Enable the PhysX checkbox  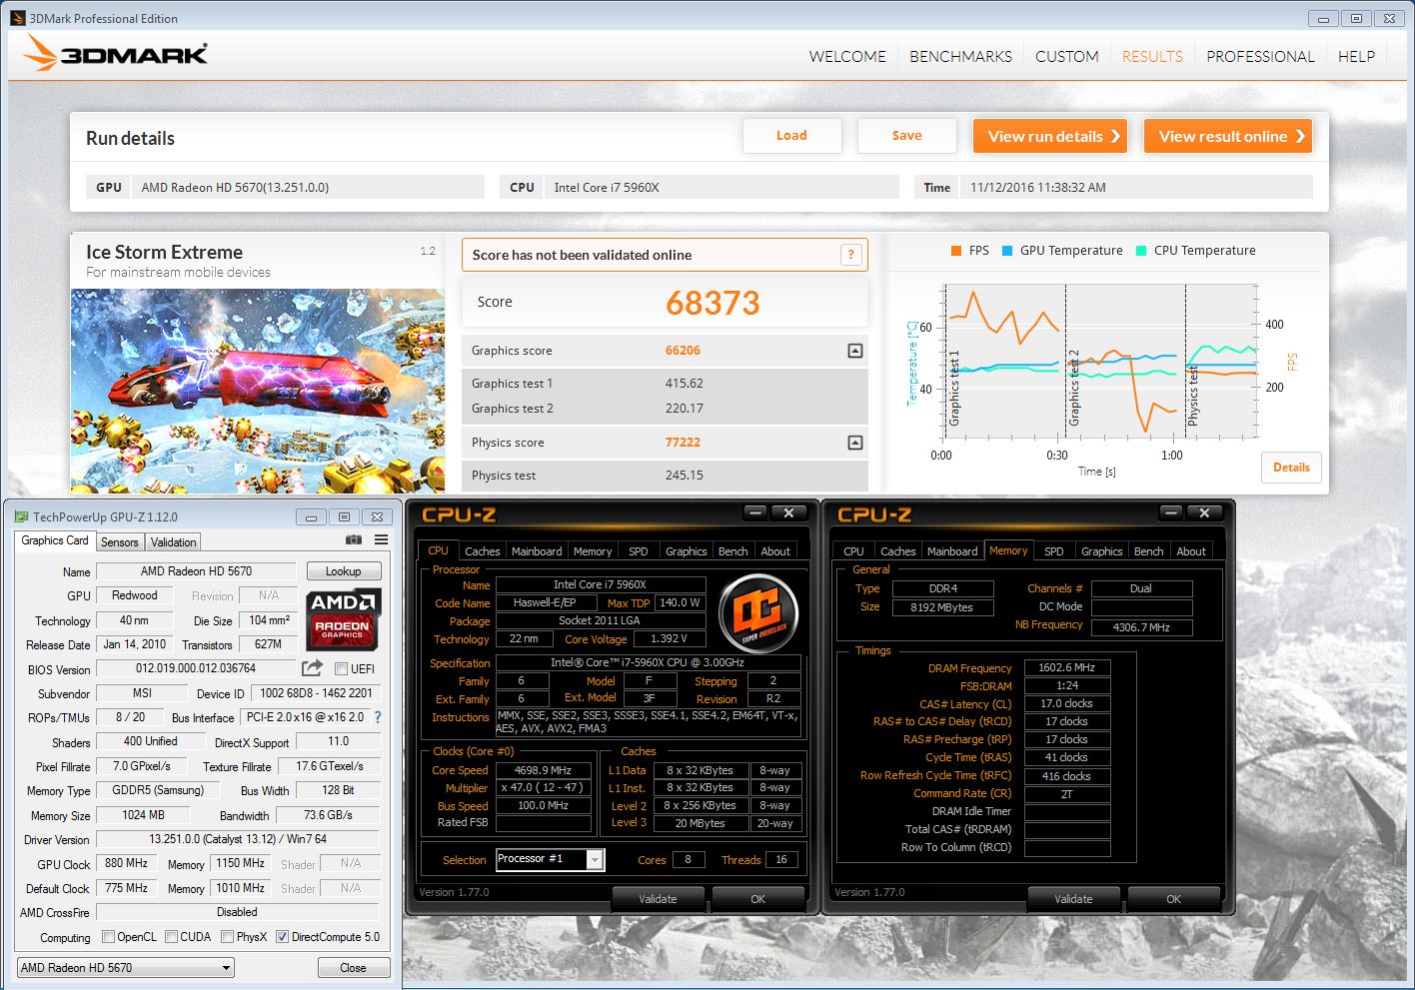(x=228, y=937)
